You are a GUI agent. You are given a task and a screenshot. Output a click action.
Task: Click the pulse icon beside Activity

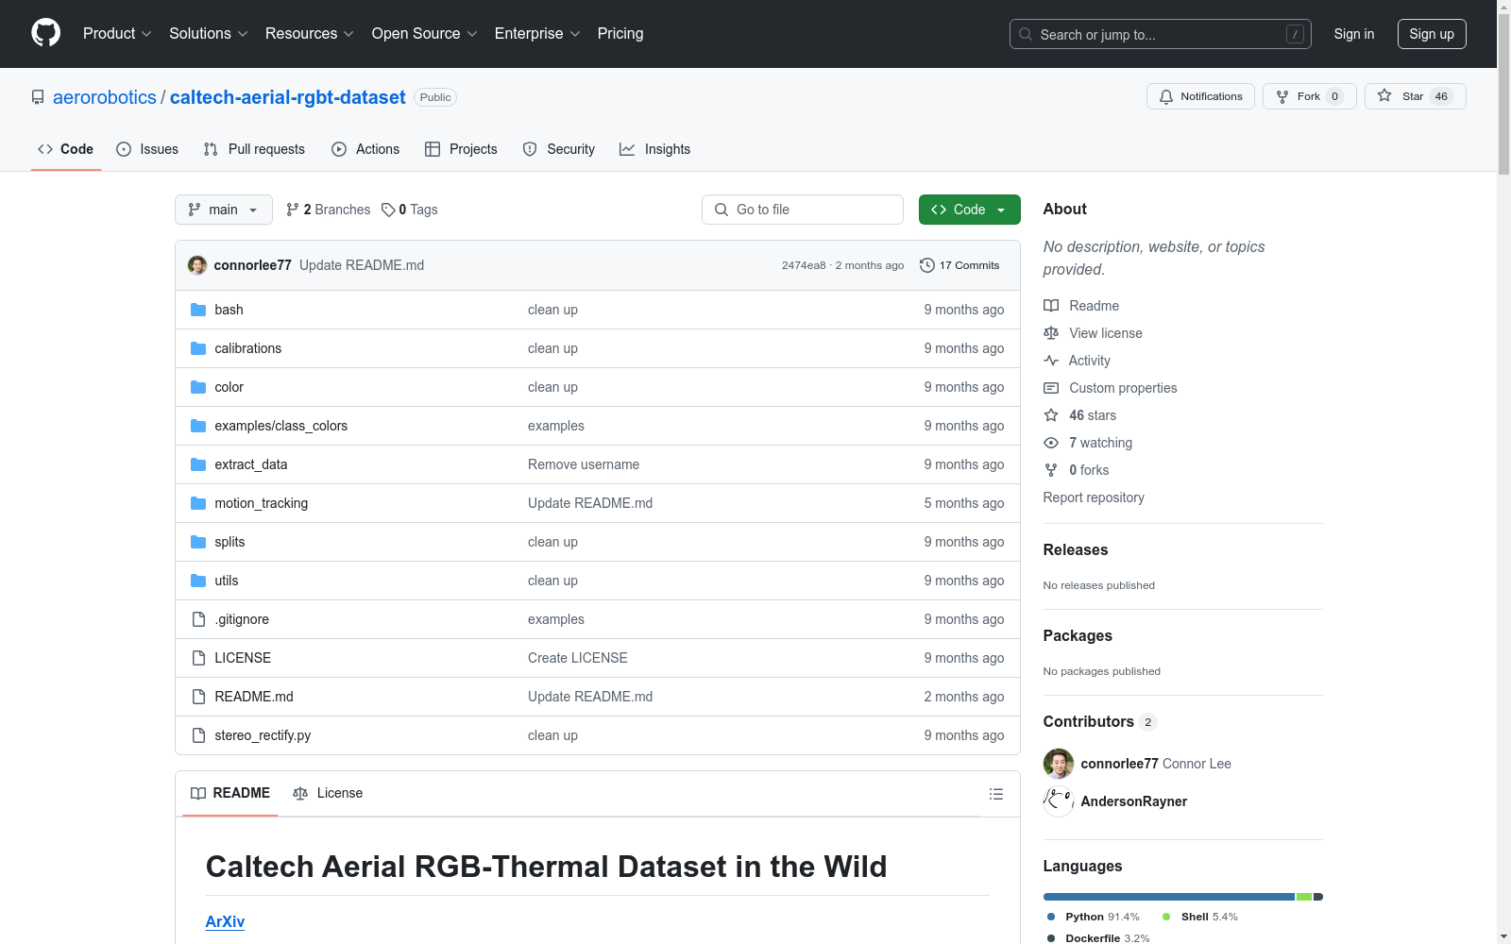(1051, 361)
